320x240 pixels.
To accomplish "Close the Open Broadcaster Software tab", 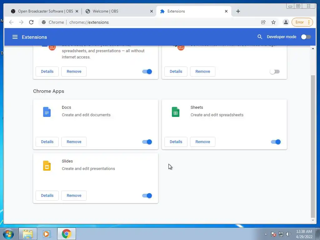I will [77, 11].
